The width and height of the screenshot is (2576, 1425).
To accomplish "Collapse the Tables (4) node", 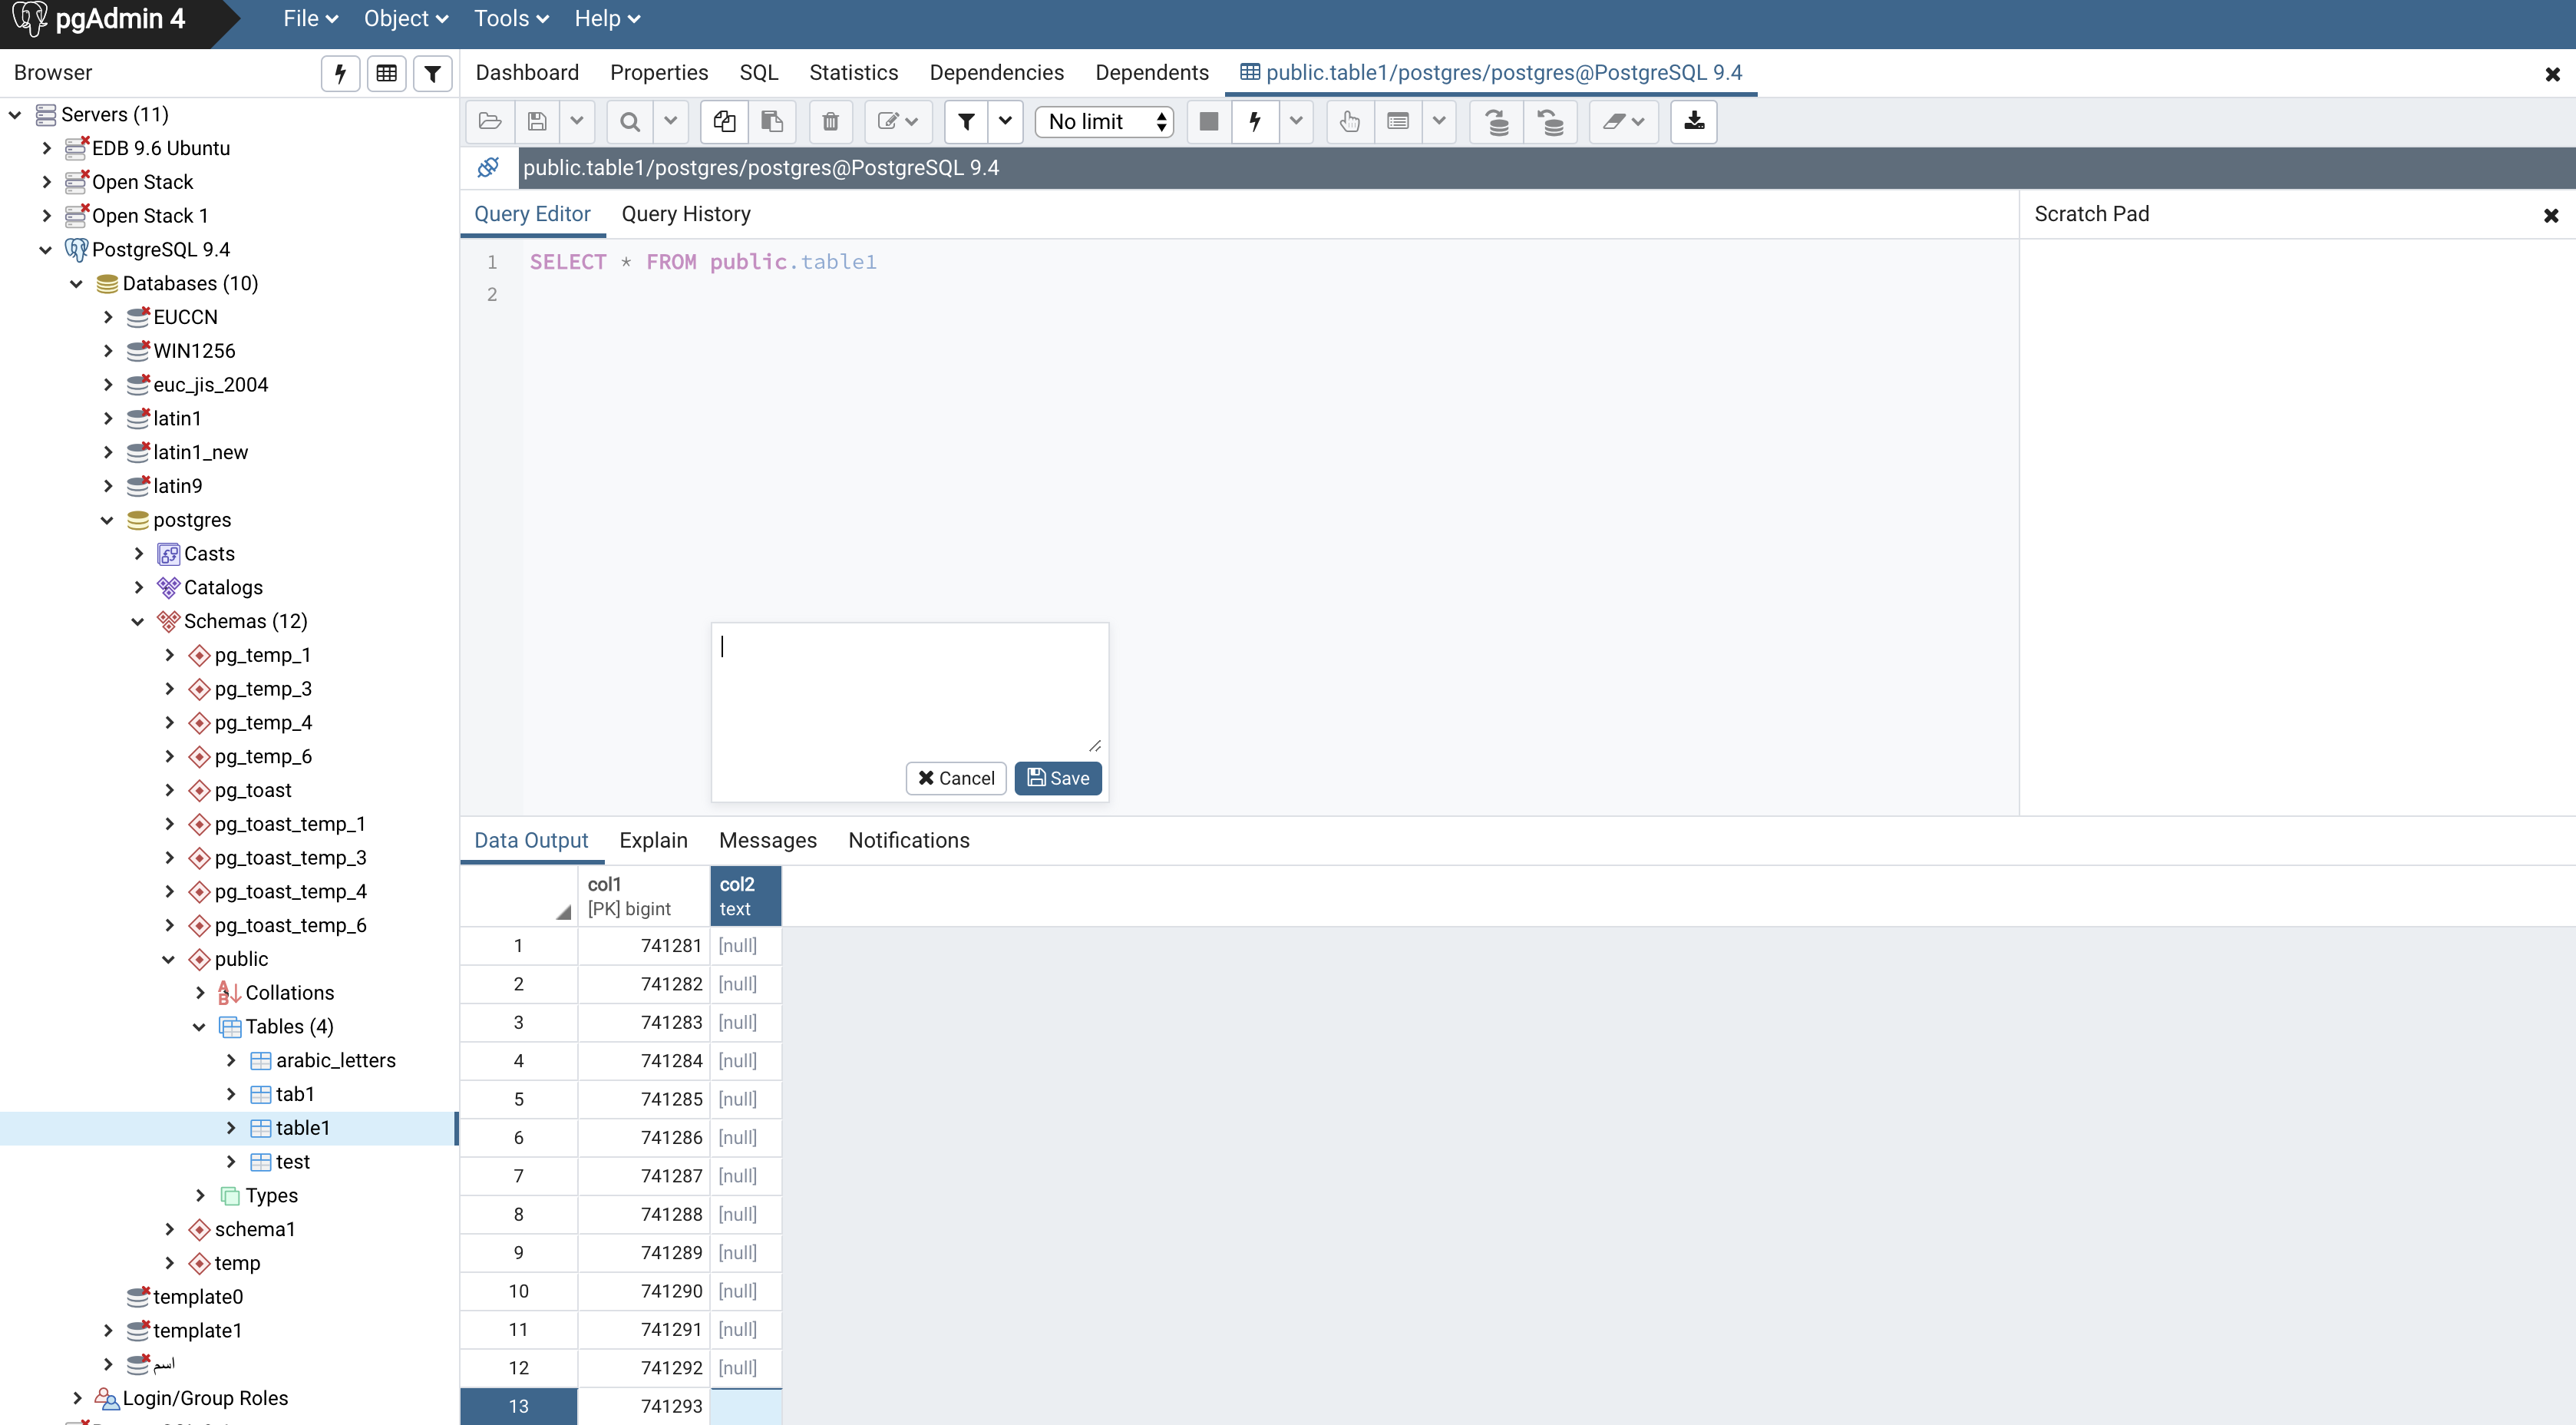I will click(x=199, y=1027).
